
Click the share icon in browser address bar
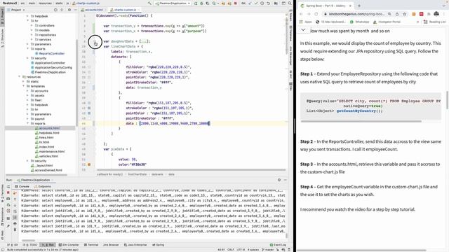click(397, 14)
